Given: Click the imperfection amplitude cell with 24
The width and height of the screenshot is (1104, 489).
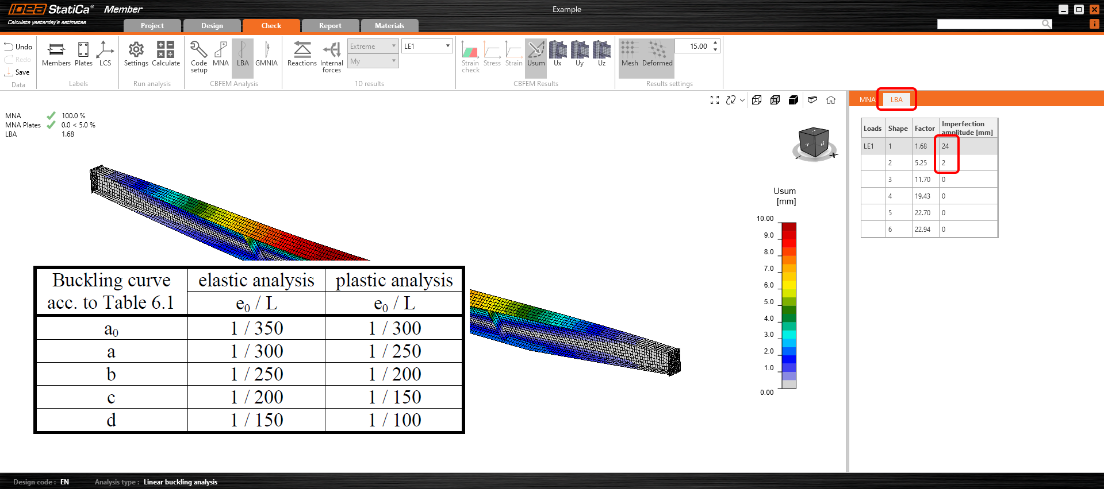Looking at the screenshot, I should tap(947, 146).
